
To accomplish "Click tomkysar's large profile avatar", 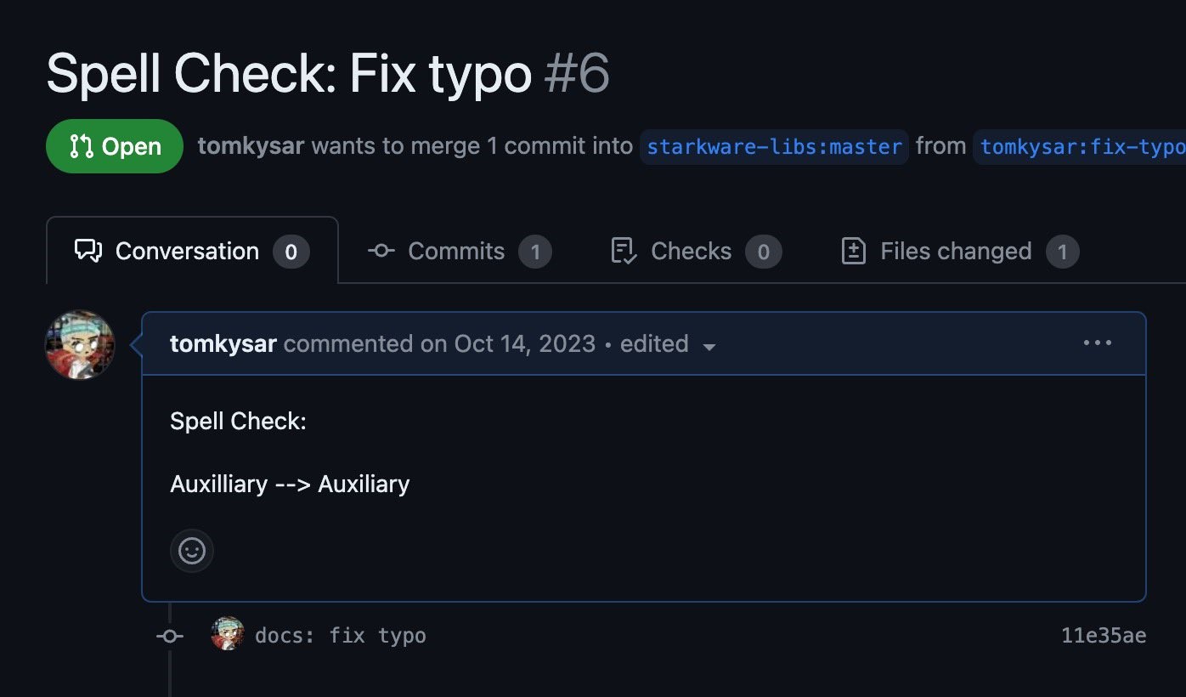I will click(80, 345).
